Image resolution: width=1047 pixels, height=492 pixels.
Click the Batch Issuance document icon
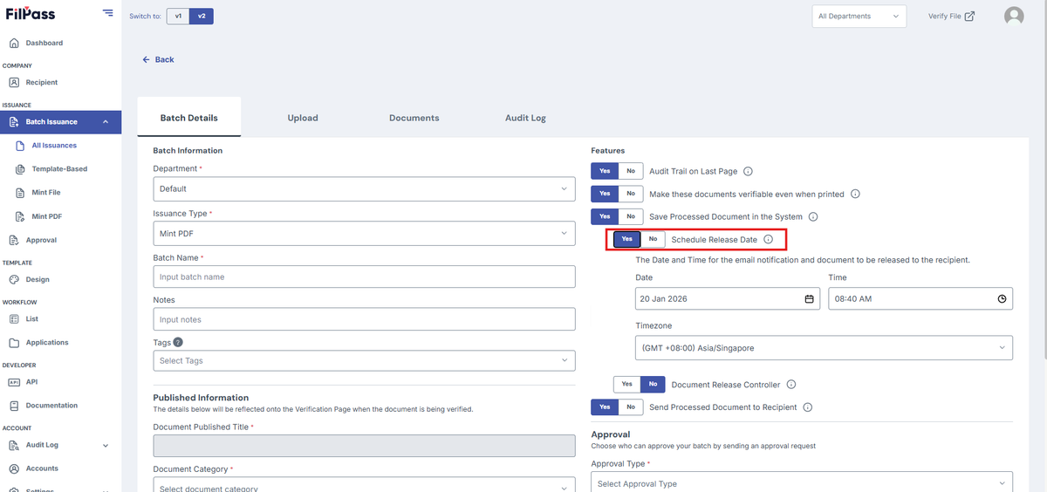(14, 122)
